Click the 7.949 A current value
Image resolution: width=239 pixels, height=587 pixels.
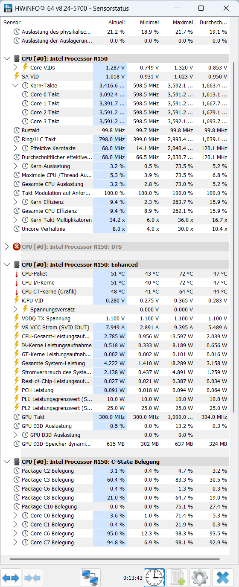point(115,327)
